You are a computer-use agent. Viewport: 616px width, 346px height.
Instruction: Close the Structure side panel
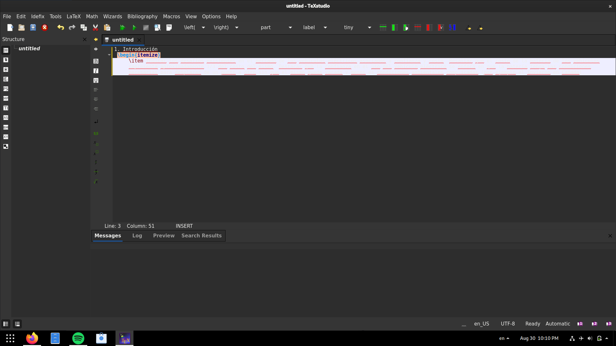pyautogui.click(x=85, y=39)
